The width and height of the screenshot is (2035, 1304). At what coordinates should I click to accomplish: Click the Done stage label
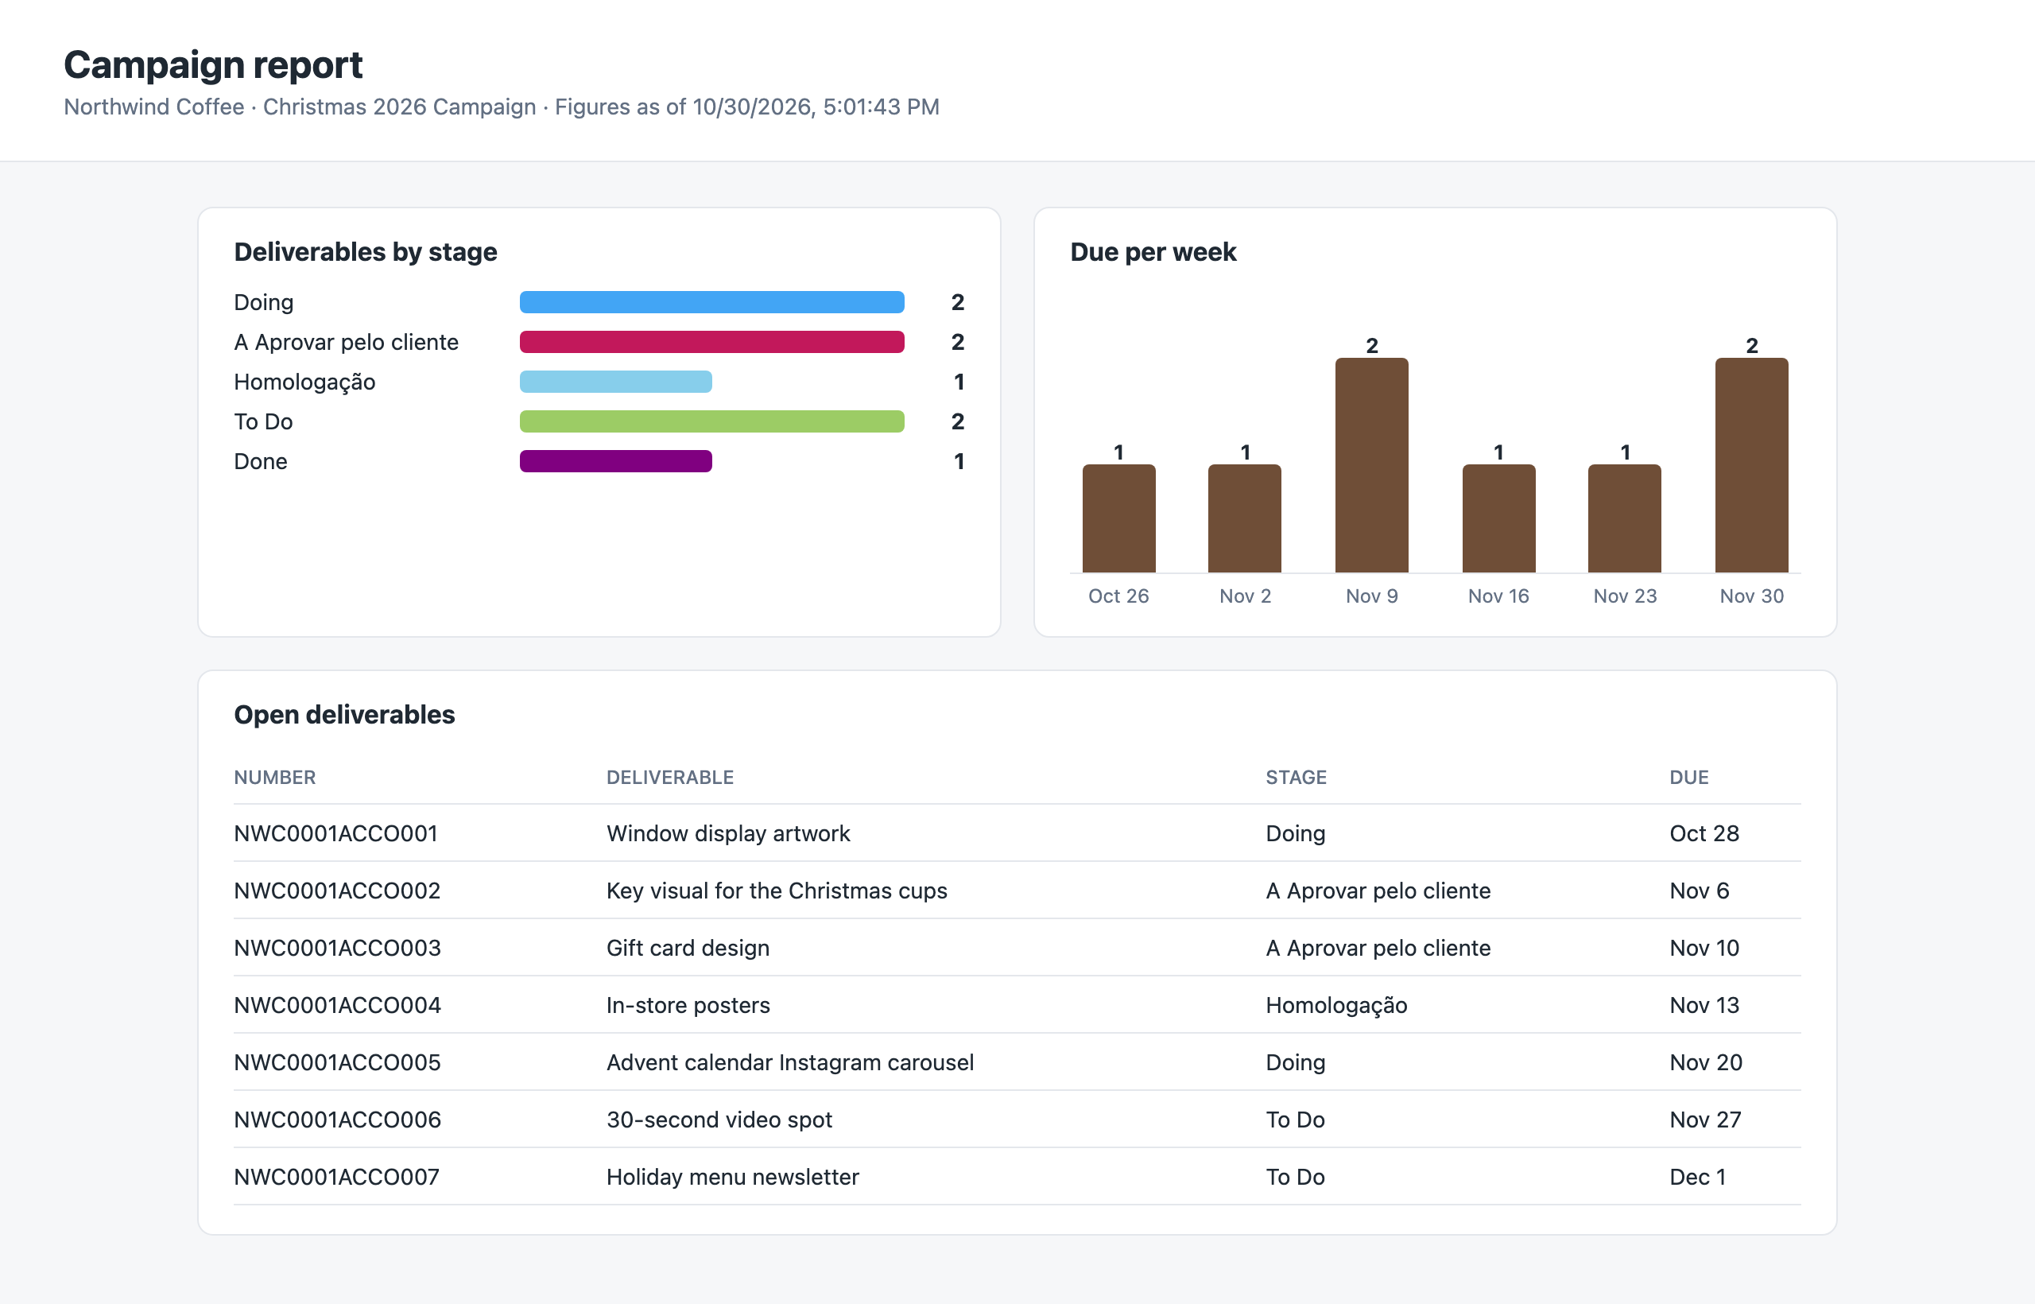point(260,461)
